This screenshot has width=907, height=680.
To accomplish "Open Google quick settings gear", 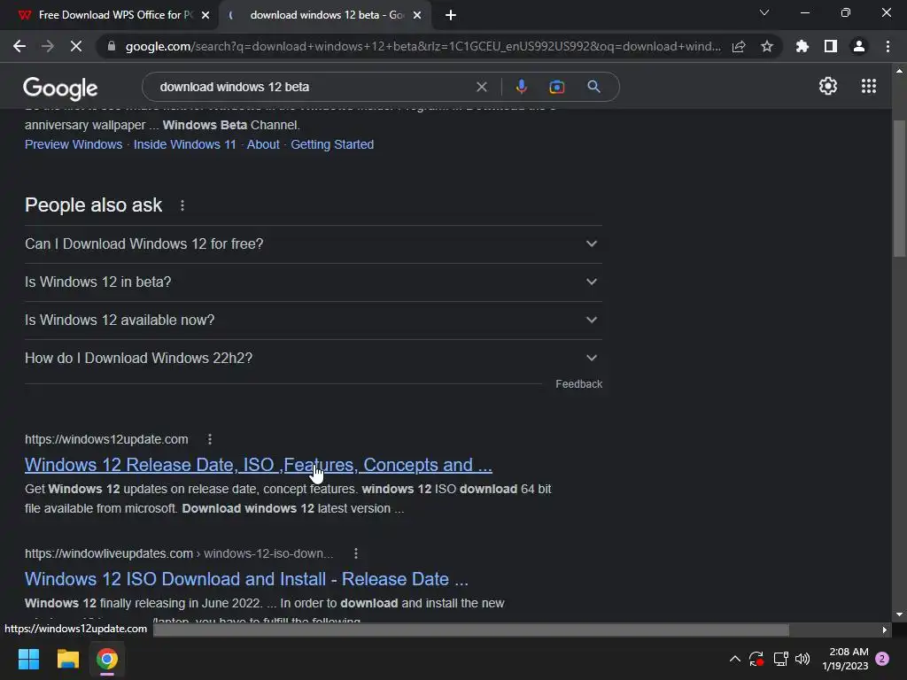I will (828, 86).
